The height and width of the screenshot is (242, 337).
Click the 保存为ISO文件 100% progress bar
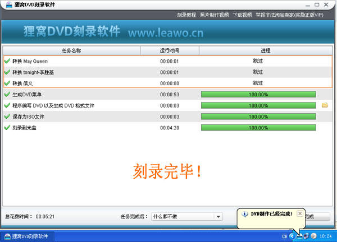pos(258,117)
